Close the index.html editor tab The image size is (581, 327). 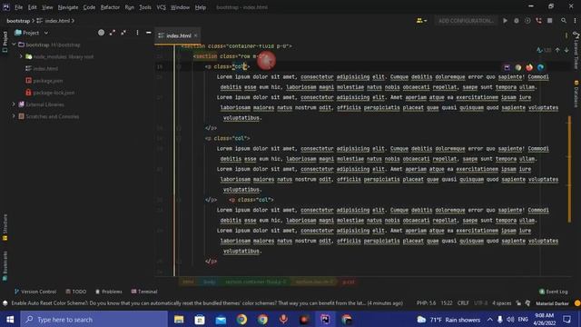tap(196, 35)
